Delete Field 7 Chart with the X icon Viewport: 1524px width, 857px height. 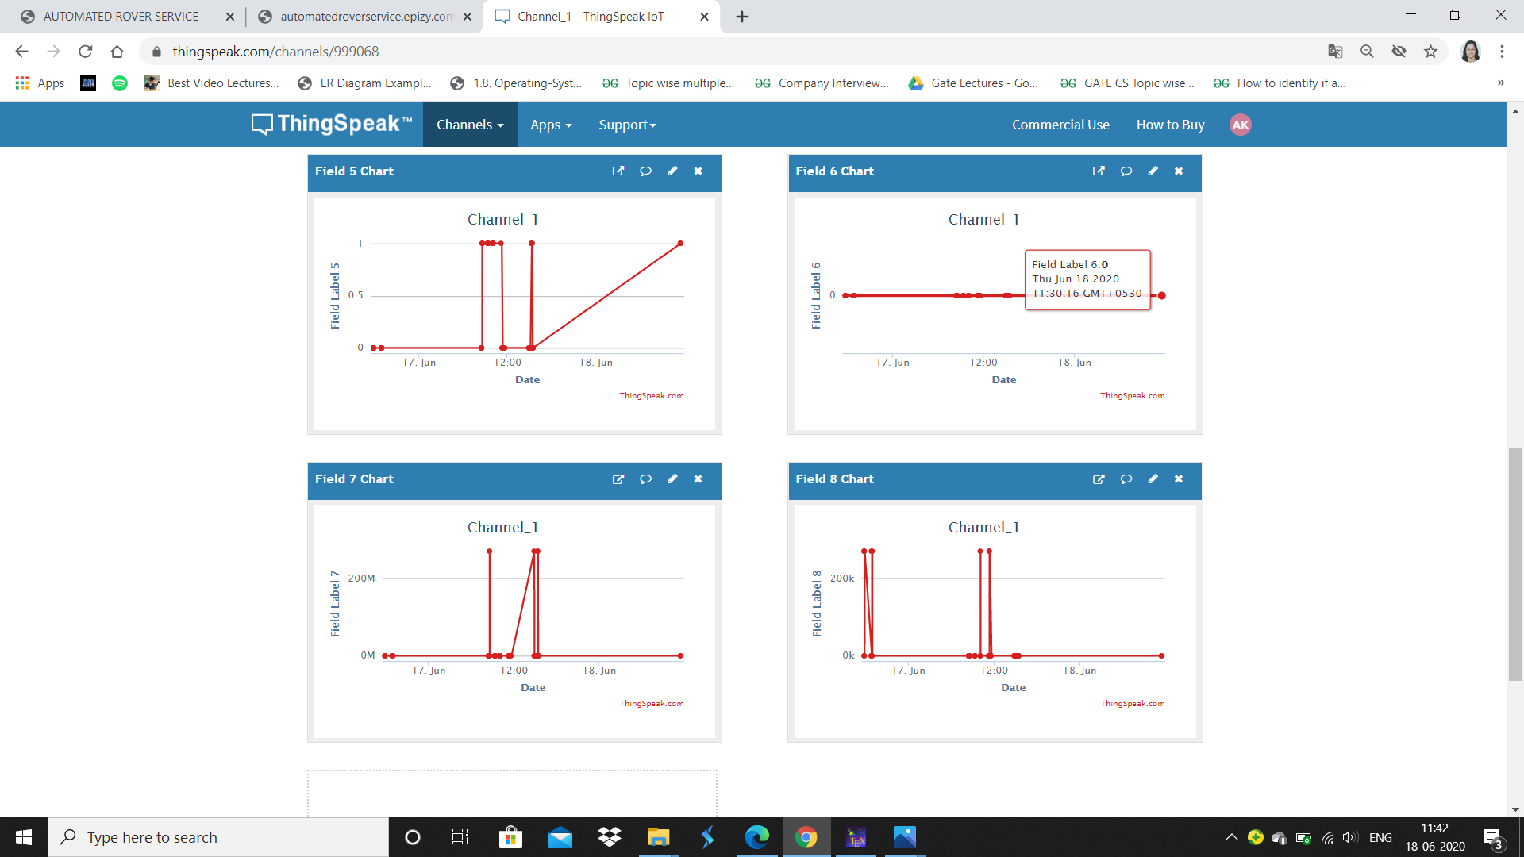[698, 479]
